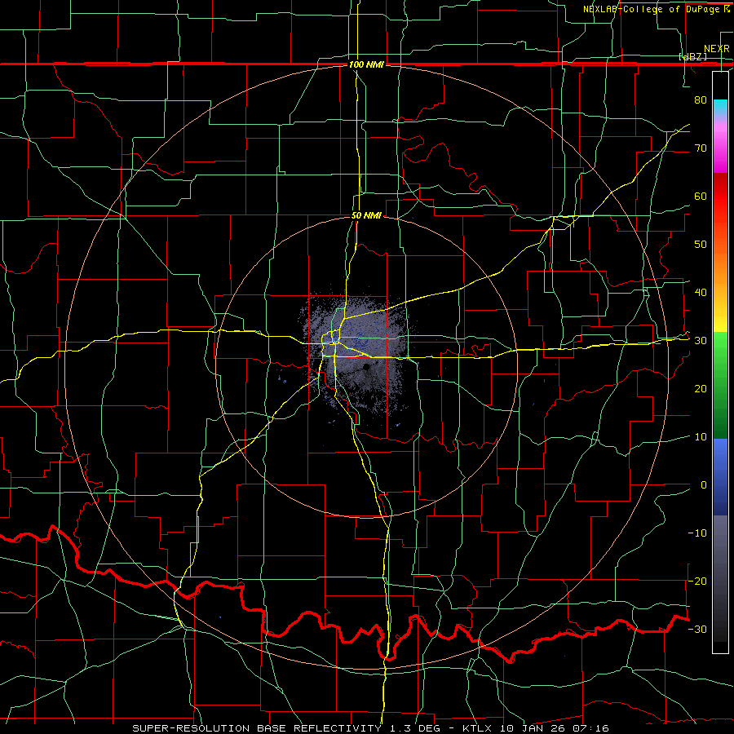Select the 70 value on the dBZ scale

pyautogui.click(x=701, y=148)
